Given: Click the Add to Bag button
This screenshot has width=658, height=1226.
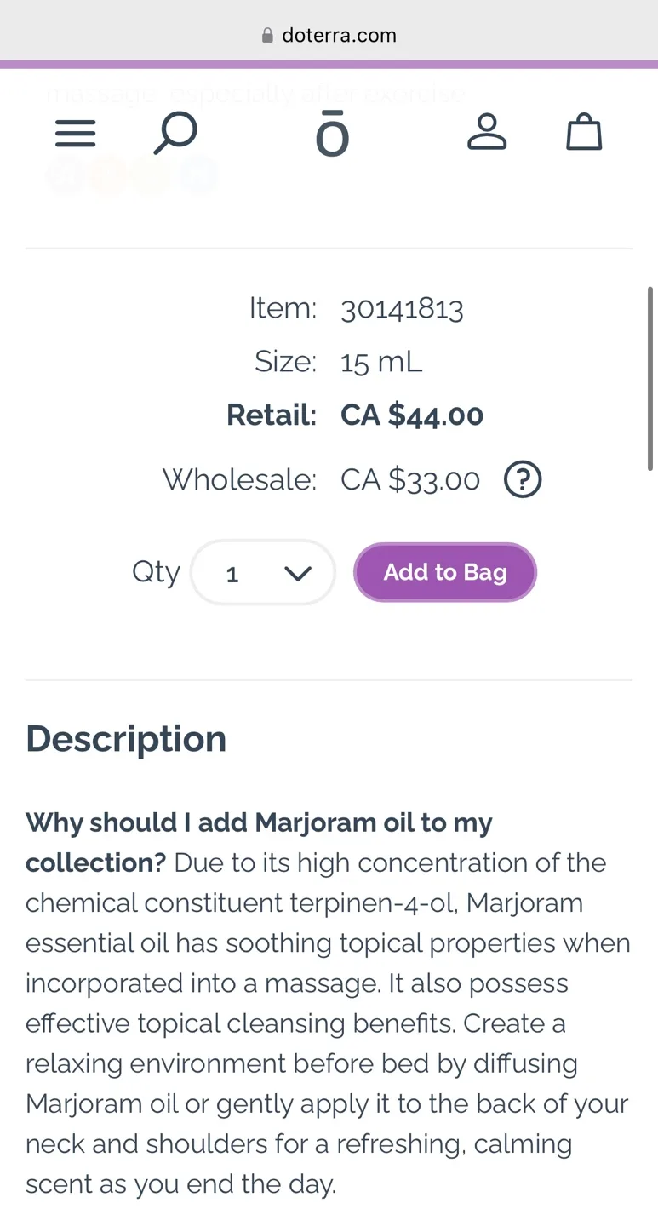Looking at the screenshot, I should tap(444, 572).
